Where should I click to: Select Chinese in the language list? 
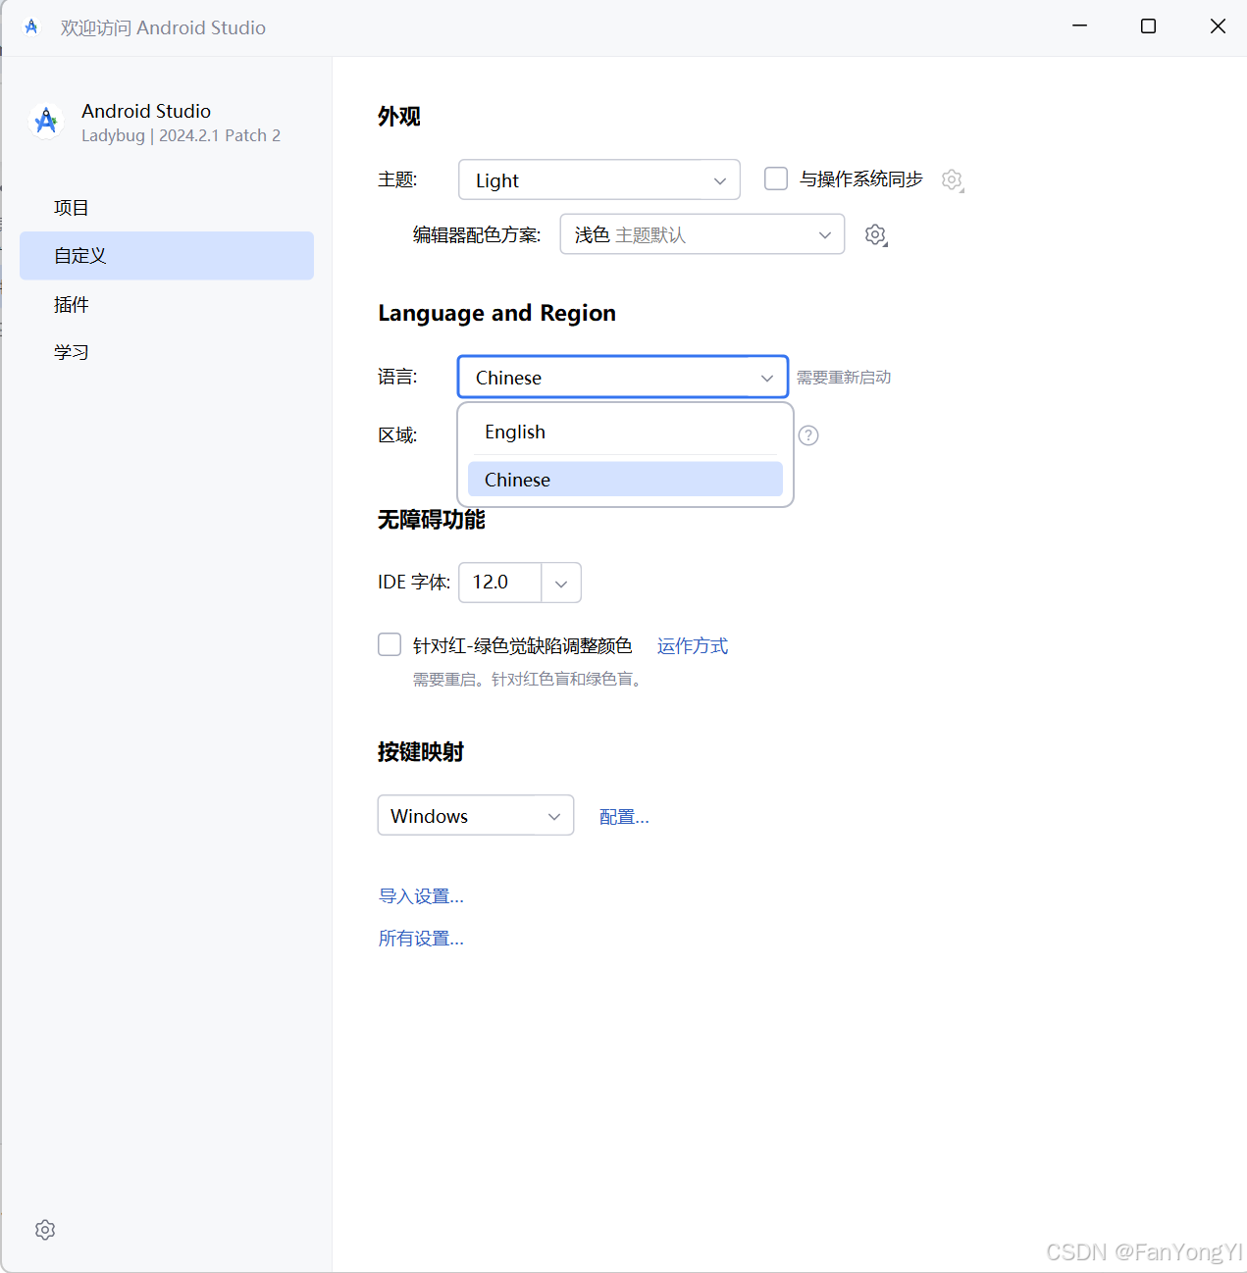[x=626, y=480]
